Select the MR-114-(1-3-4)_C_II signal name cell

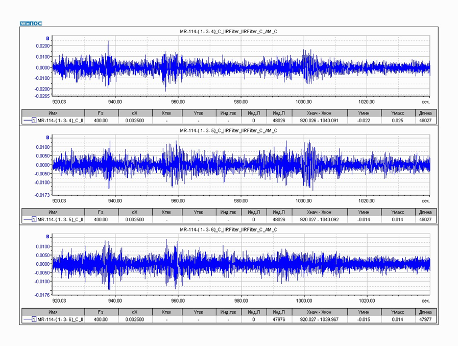point(60,120)
